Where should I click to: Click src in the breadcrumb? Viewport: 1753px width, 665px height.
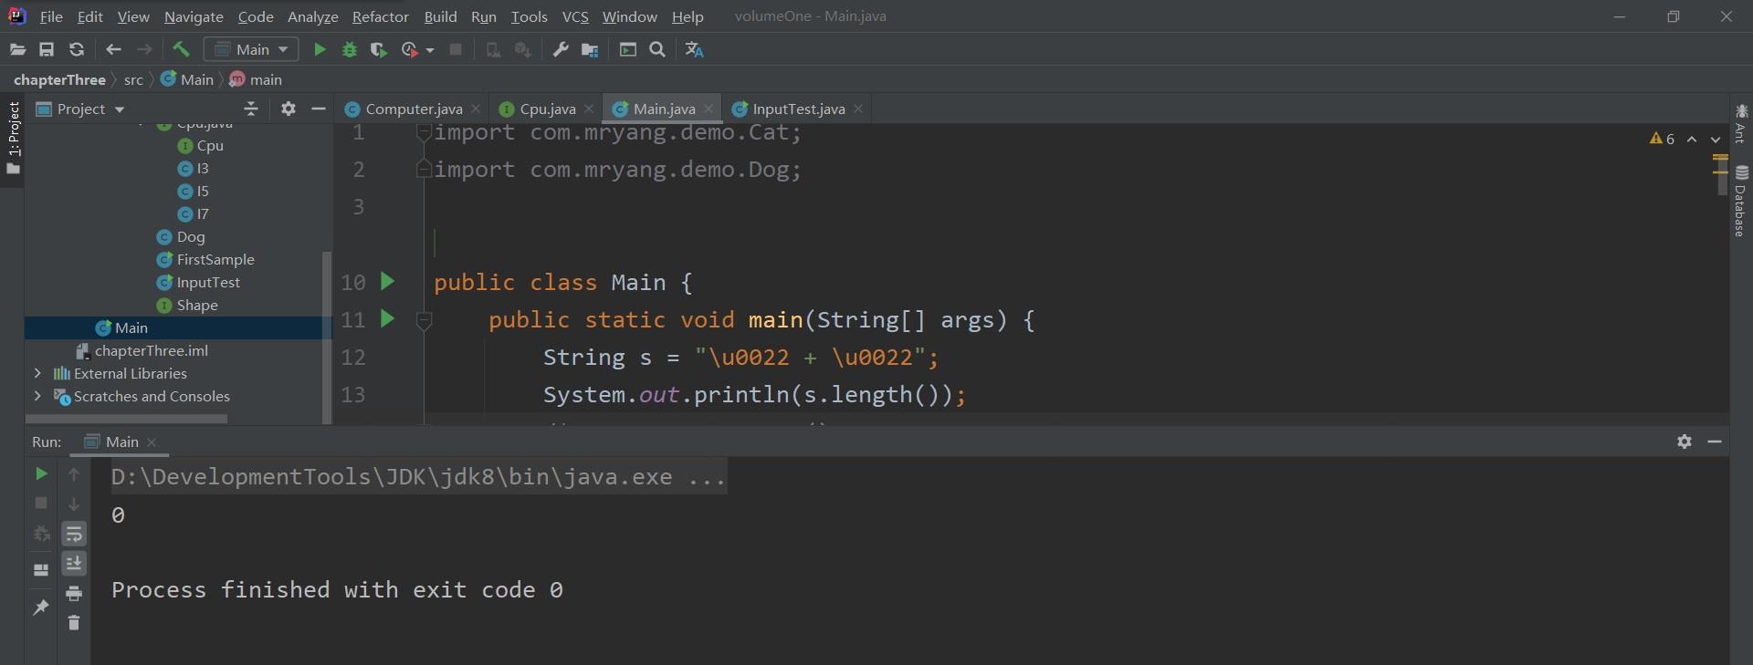[133, 79]
